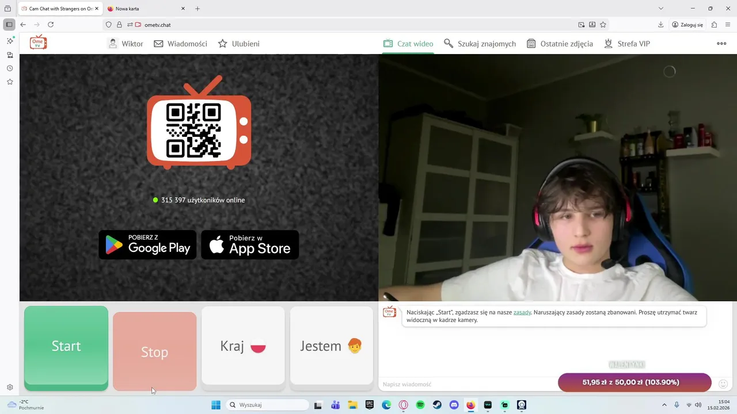Click the browser back arrow
The width and height of the screenshot is (737, 414).
click(x=23, y=25)
